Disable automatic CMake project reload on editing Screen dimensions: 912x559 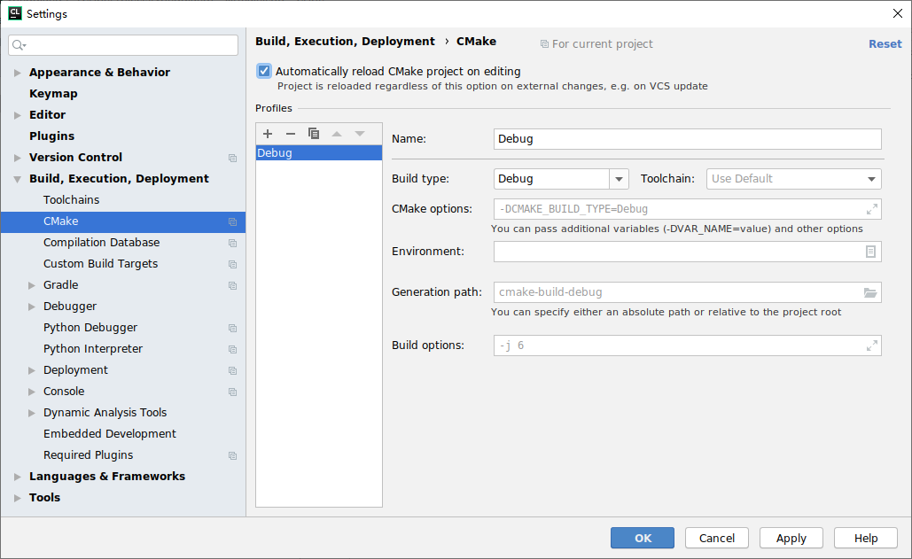click(263, 71)
